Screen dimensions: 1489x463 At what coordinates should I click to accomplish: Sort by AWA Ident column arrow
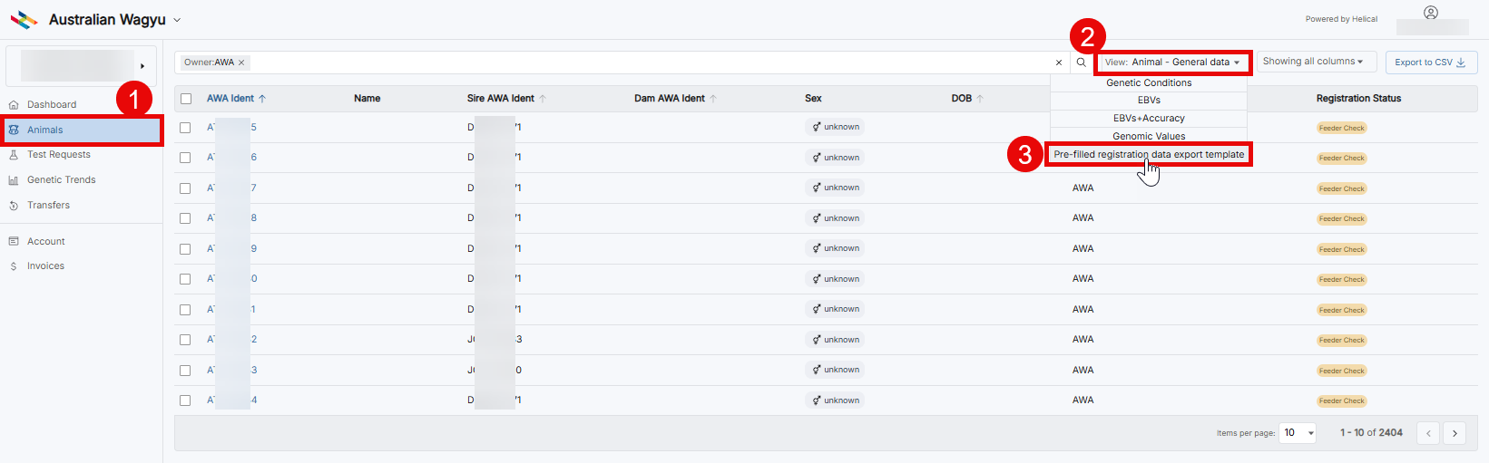point(262,99)
